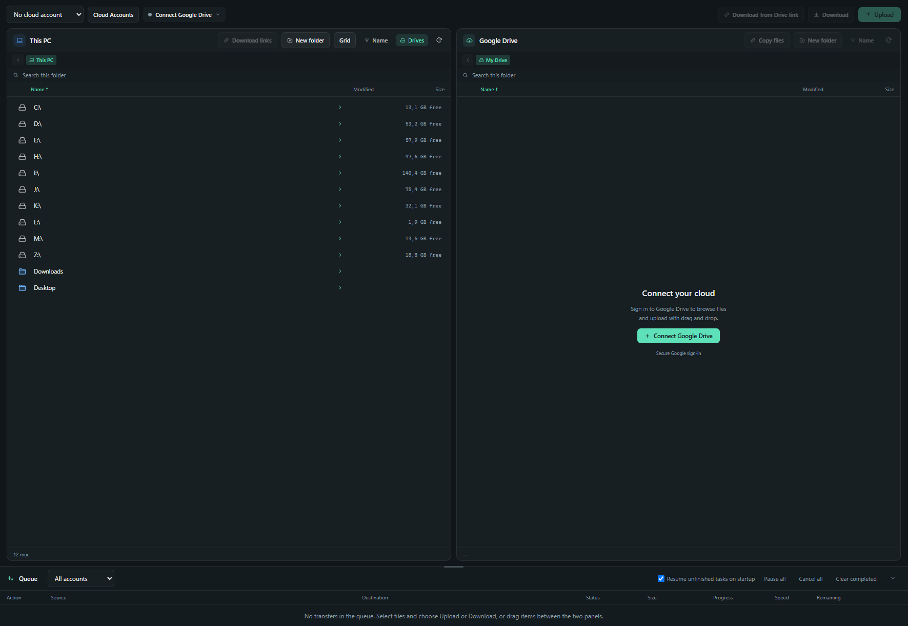This screenshot has height=626, width=908.
Task: Sort local files by Modified column
Action: (364, 90)
